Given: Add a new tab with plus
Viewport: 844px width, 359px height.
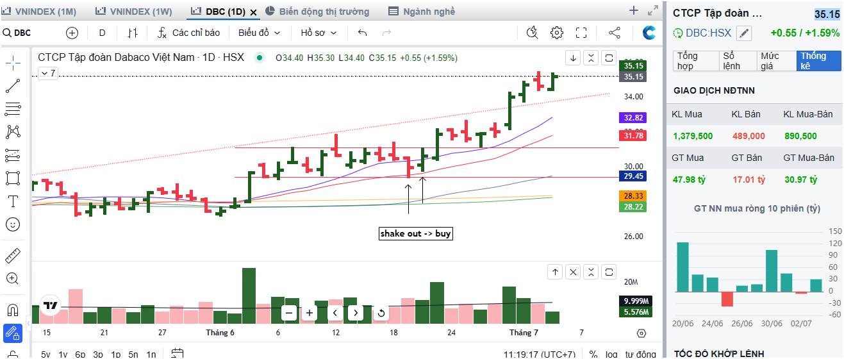Looking at the screenshot, I should click(634, 10).
